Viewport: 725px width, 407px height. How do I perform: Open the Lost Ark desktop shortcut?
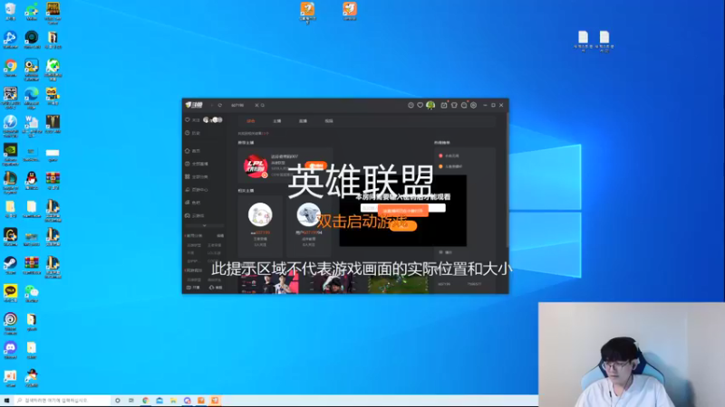click(53, 124)
